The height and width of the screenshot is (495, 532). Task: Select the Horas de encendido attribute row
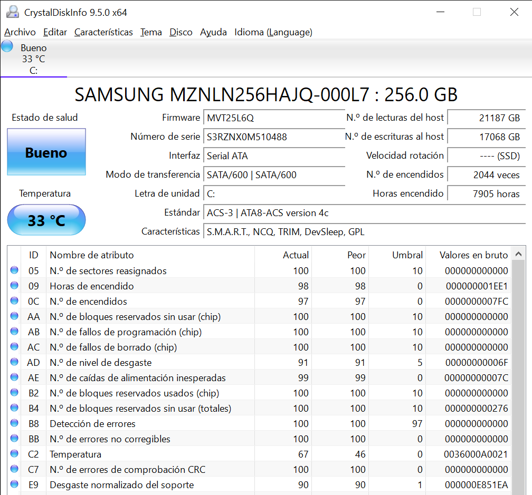[92, 286]
